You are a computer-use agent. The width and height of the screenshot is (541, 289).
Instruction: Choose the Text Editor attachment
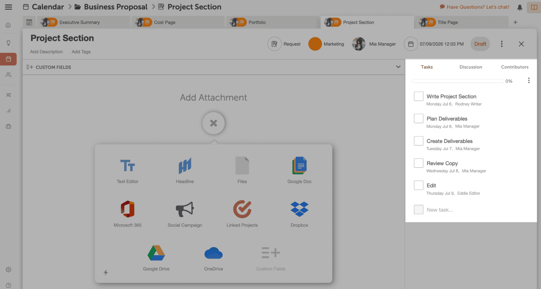click(127, 170)
